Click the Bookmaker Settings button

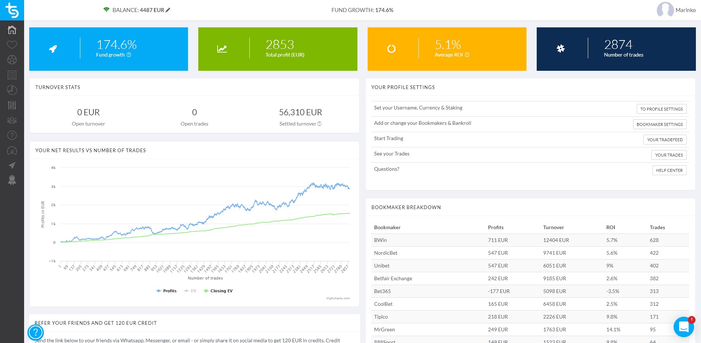pos(660,124)
